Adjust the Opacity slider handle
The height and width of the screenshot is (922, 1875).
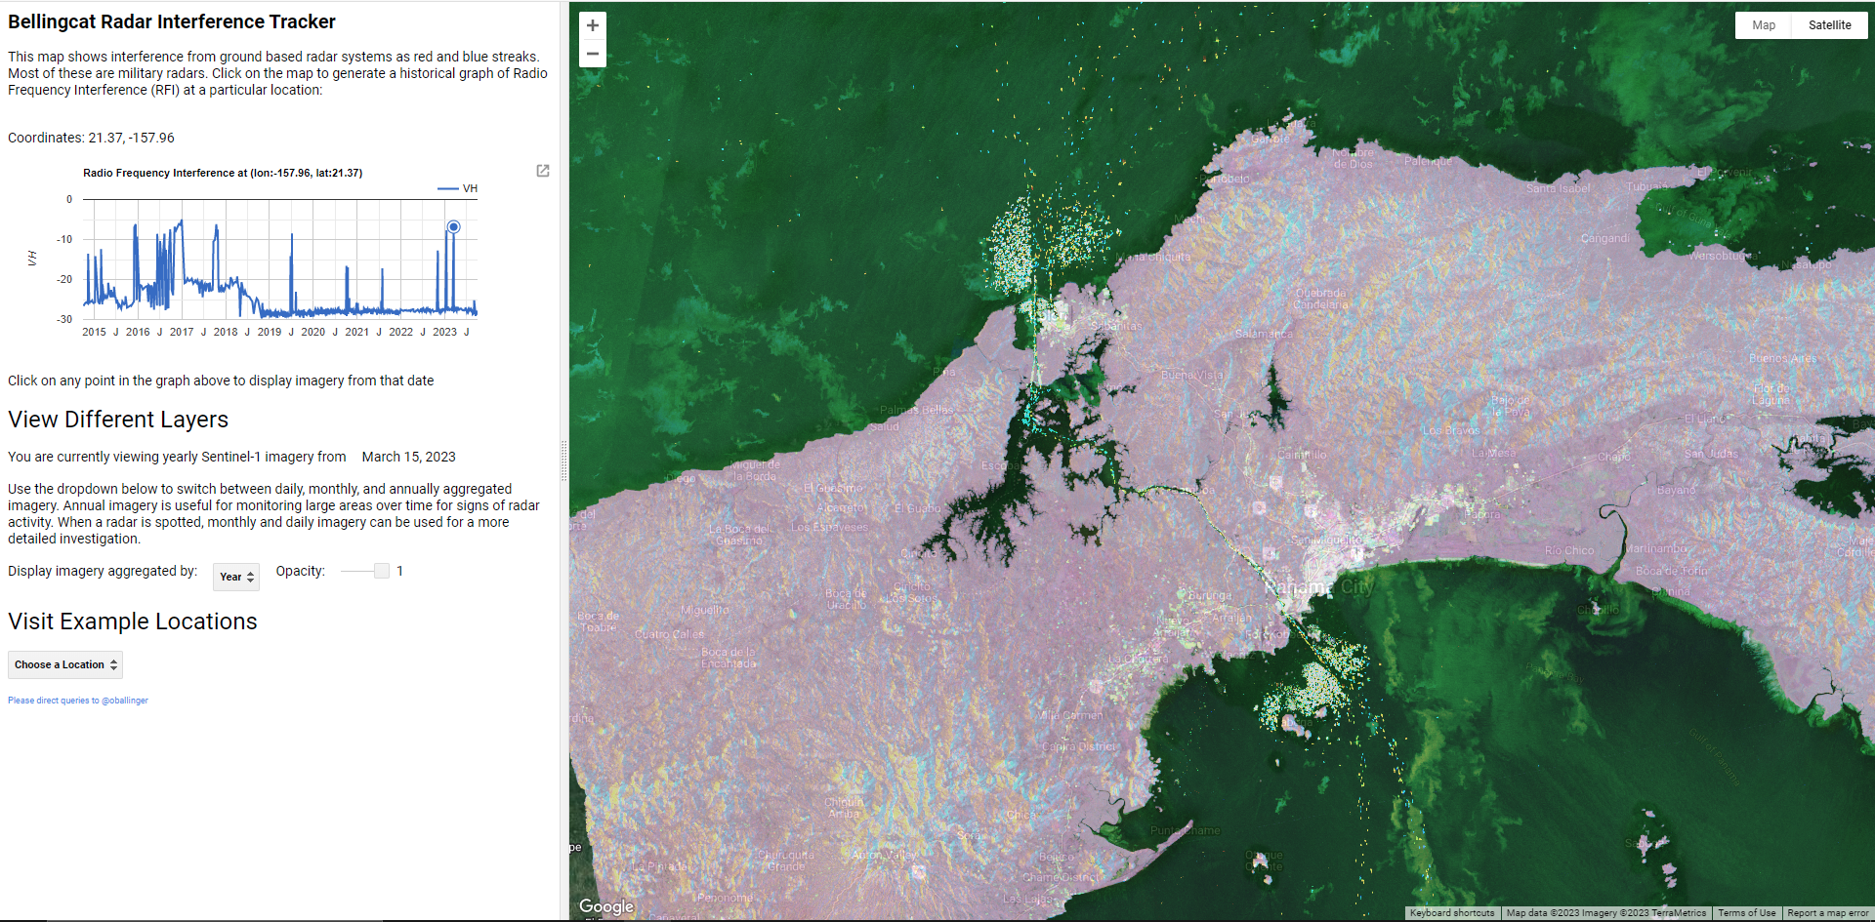382,571
